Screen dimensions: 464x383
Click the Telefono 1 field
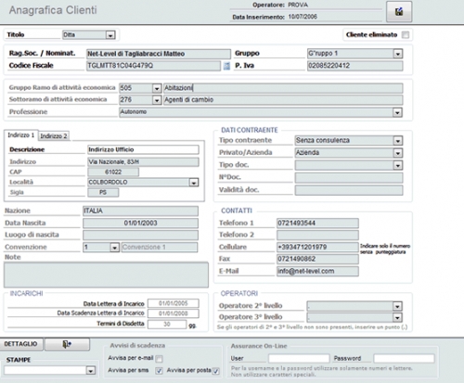(317, 223)
